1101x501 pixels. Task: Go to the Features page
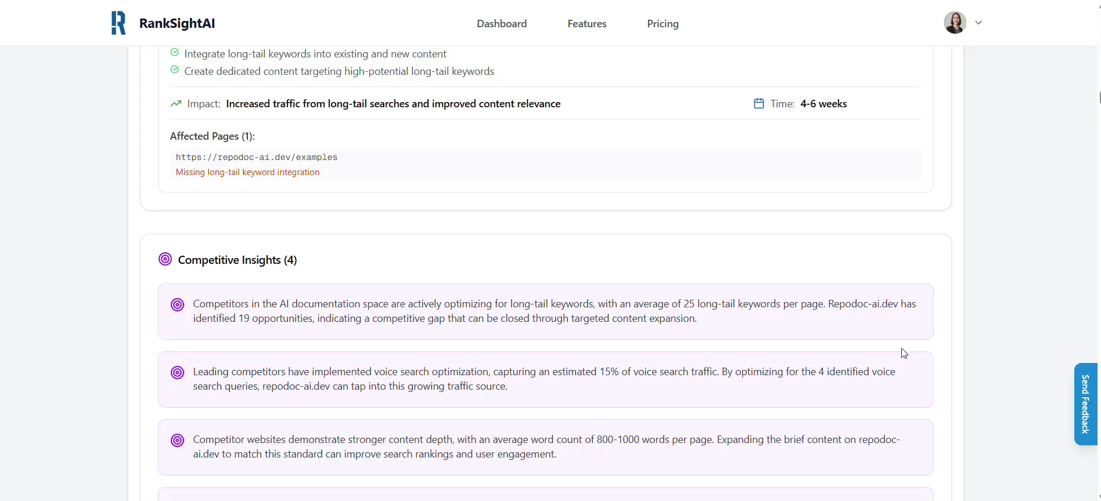(587, 24)
